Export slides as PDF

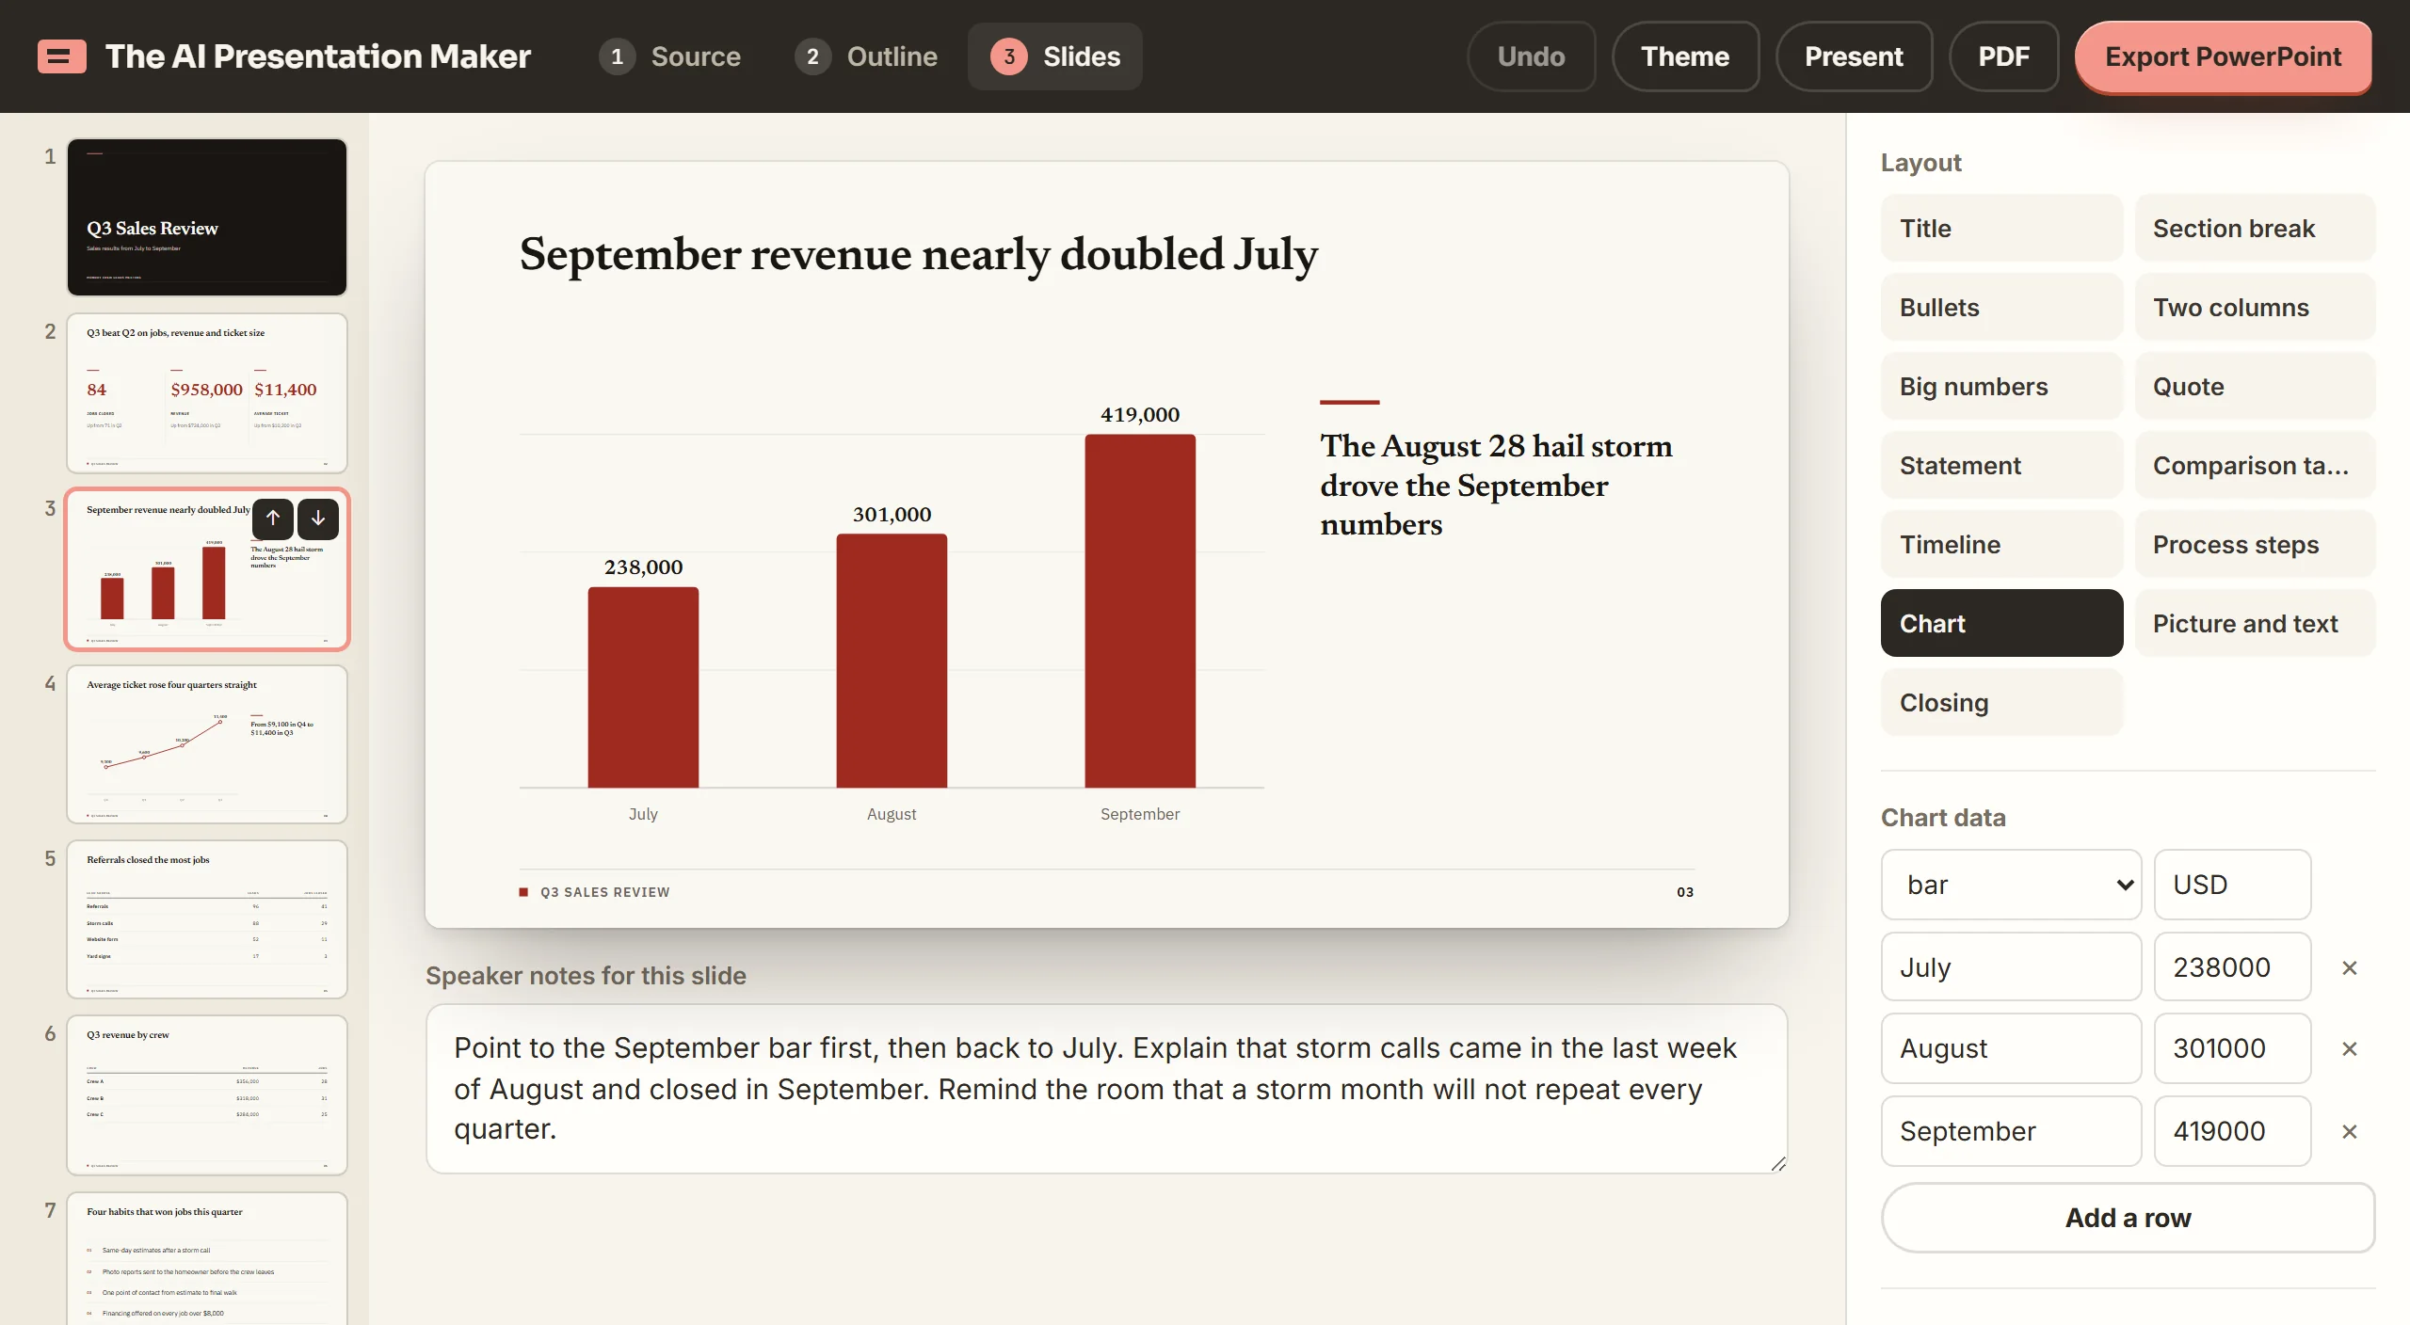(2004, 56)
